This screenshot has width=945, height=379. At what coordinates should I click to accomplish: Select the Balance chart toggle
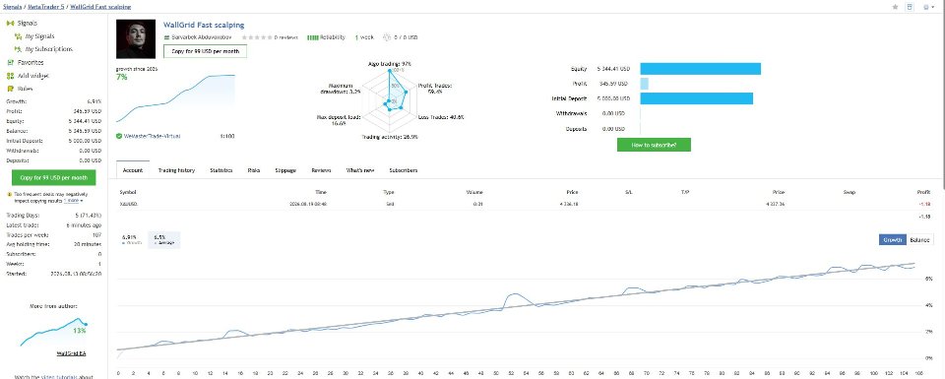click(x=919, y=240)
